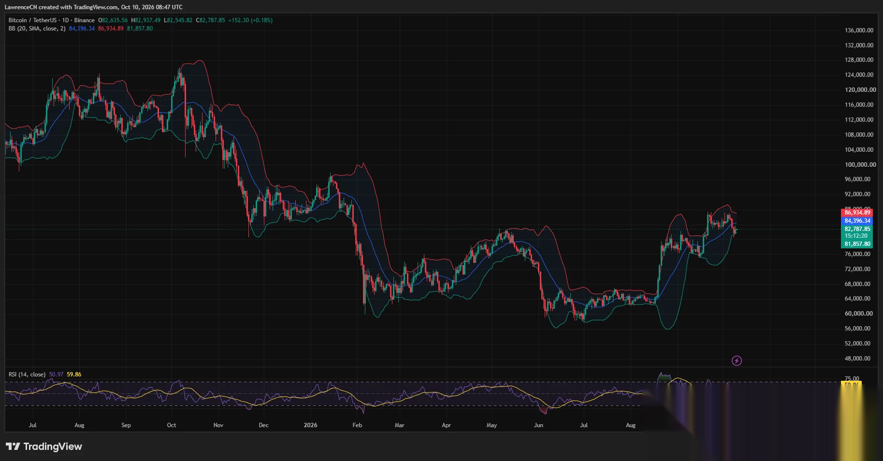Click the green 82,787.85 last-price tag
Image resolution: width=883 pixels, height=461 pixels.
pos(857,229)
